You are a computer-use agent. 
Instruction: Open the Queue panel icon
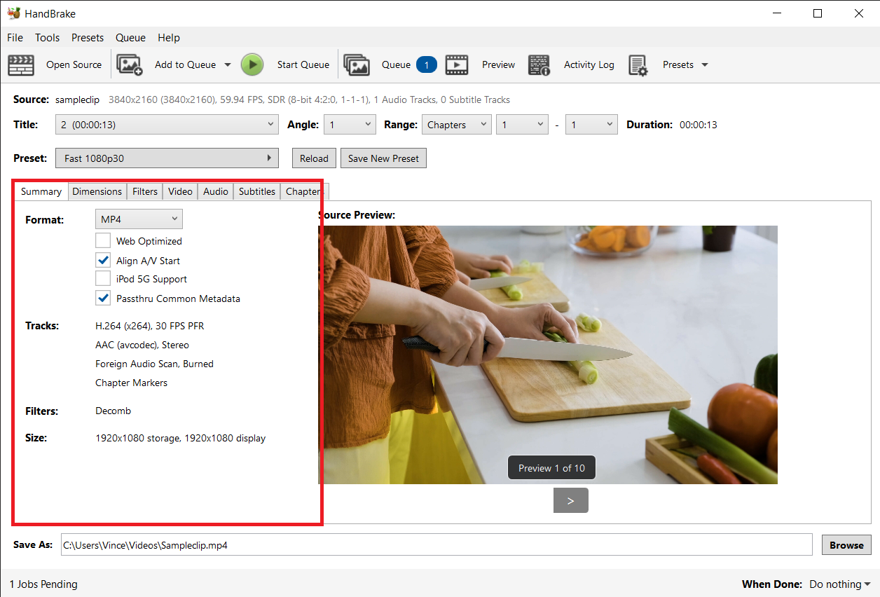(357, 64)
